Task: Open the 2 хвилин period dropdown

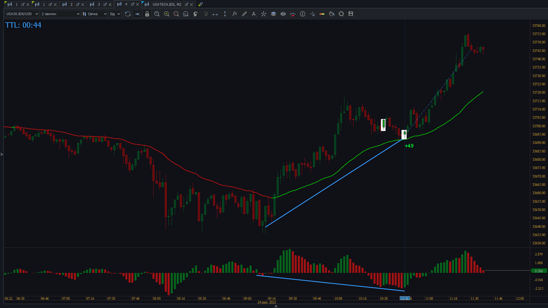Action: click(60, 14)
